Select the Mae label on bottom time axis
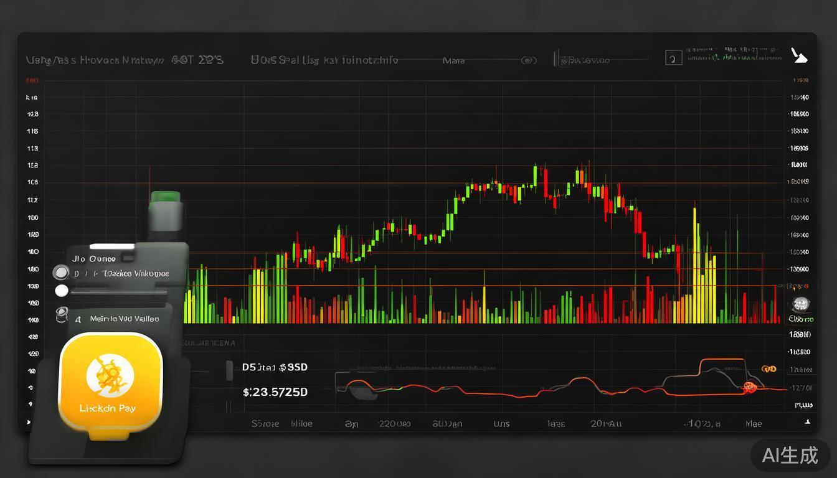The height and width of the screenshot is (478, 837). (x=754, y=423)
